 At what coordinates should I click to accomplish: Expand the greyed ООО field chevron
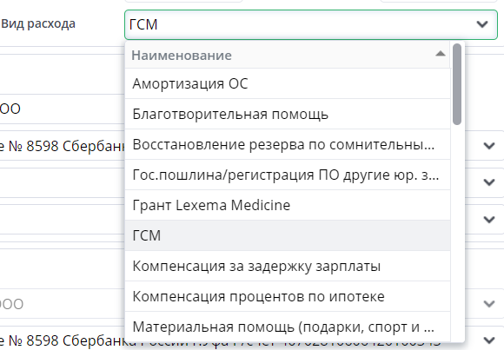click(x=489, y=303)
